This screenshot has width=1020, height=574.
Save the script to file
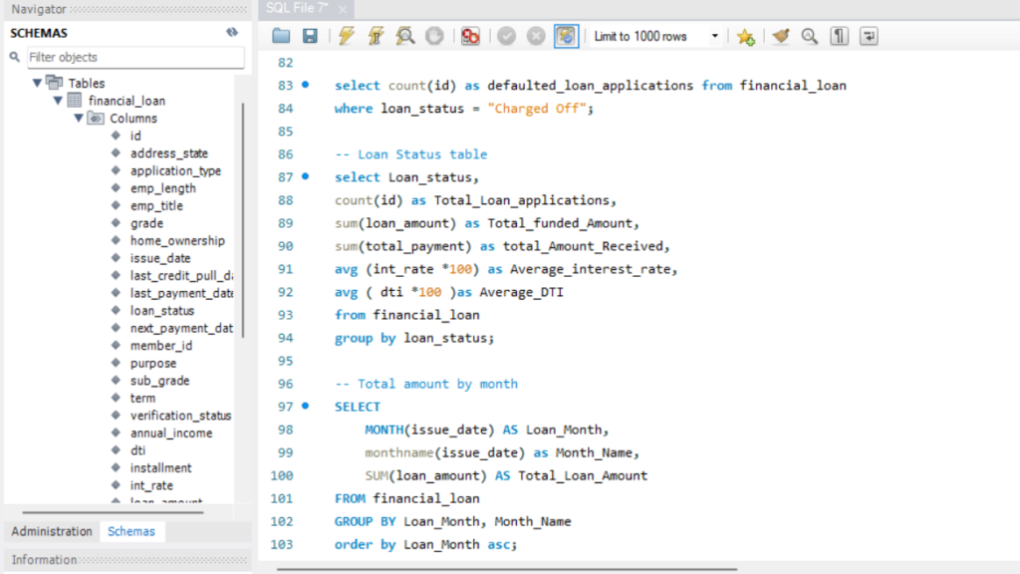pos(311,36)
